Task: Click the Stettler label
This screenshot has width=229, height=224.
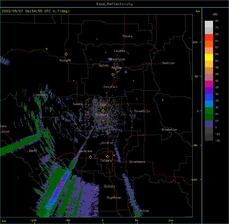Action: [x=168, y=63]
